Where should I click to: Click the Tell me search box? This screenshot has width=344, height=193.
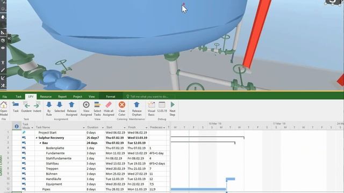coord(150,96)
